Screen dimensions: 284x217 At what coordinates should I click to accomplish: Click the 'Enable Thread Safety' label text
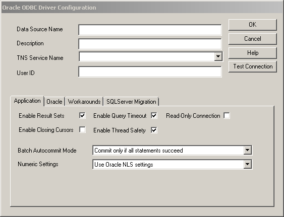click(120, 130)
